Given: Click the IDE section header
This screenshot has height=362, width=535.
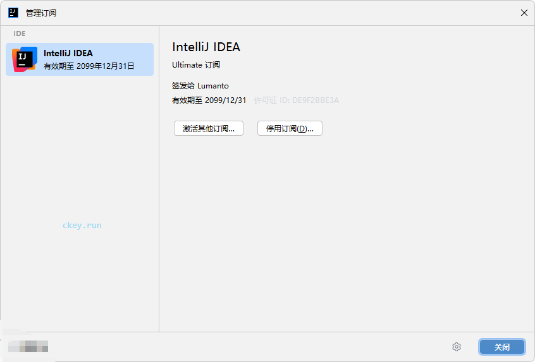Looking at the screenshot, I should pos(20,33).
